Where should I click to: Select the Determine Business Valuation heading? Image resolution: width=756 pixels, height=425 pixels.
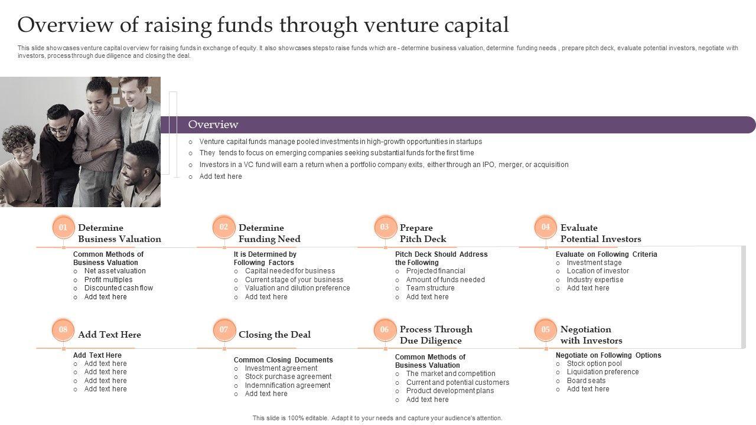pos(119,233)
